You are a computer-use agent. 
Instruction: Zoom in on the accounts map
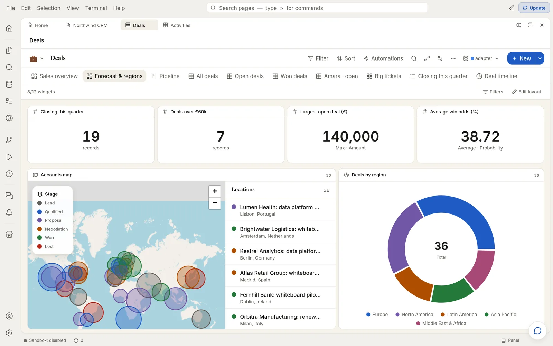(215, 191)
